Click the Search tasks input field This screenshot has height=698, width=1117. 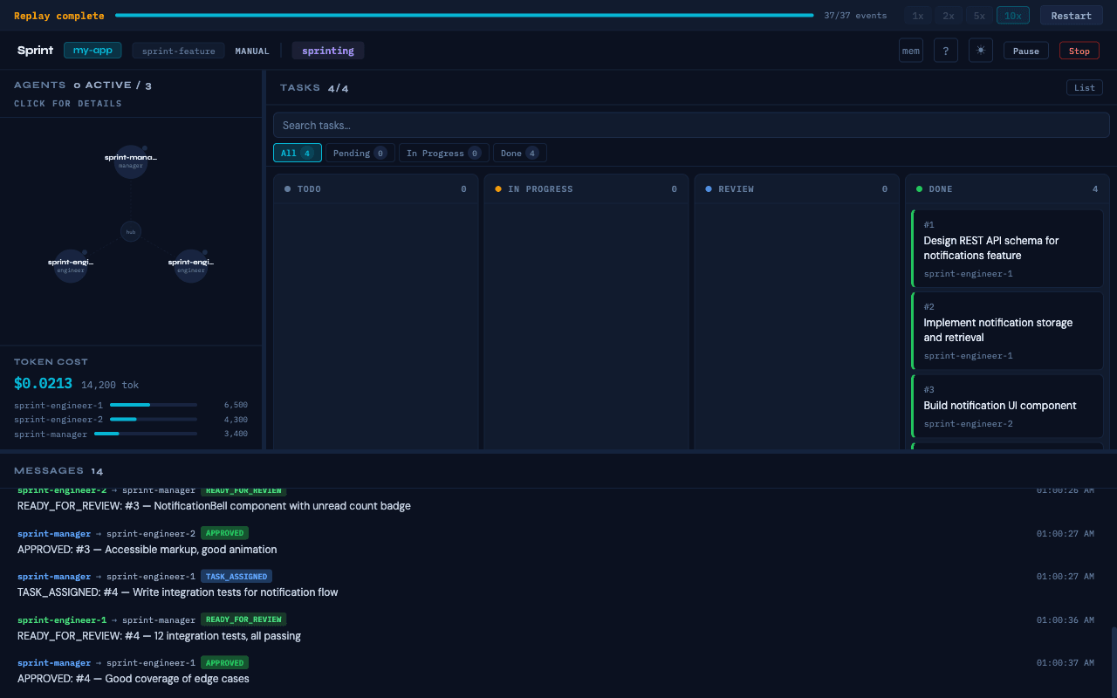(691, 124)
